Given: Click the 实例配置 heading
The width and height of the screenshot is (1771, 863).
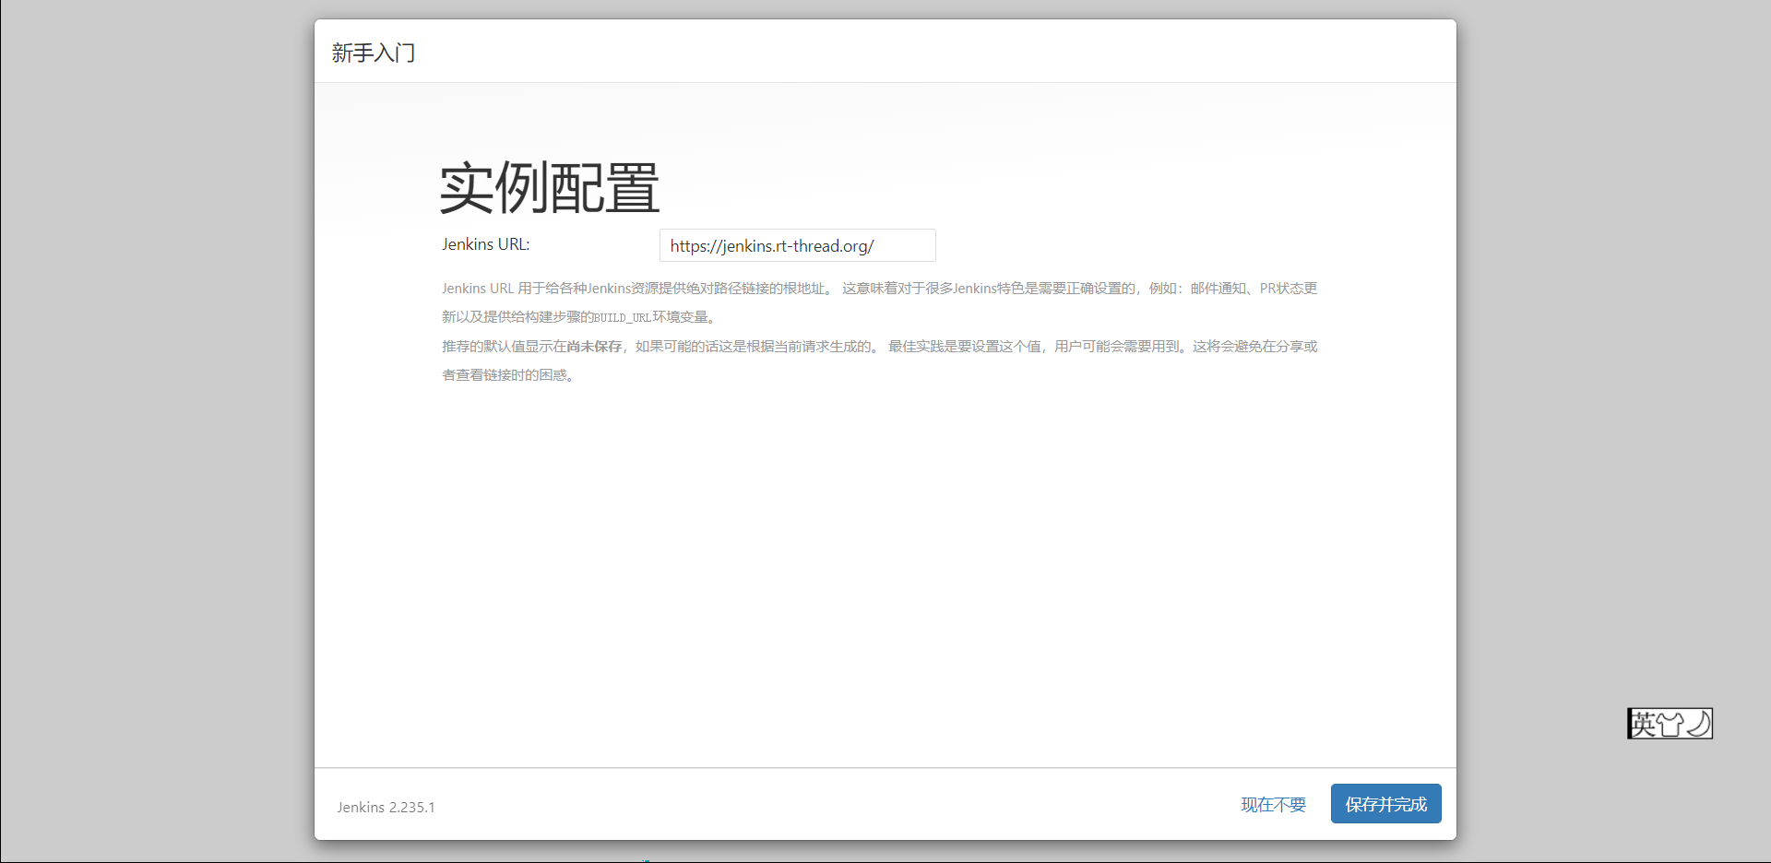Looking at the screenshot, I should coord(550,187).
